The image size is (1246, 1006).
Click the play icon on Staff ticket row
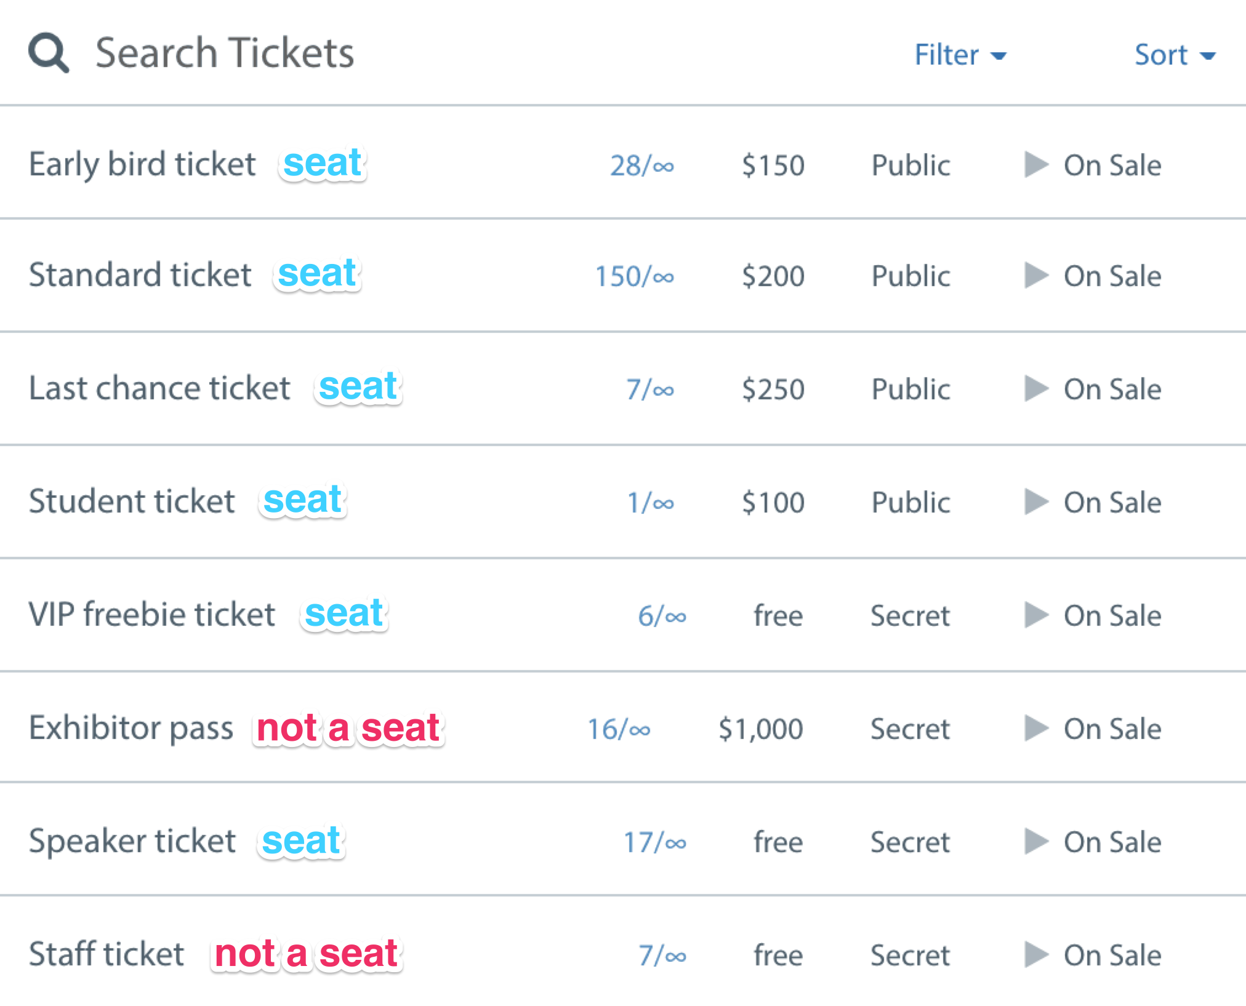(x=1036, y=954)
